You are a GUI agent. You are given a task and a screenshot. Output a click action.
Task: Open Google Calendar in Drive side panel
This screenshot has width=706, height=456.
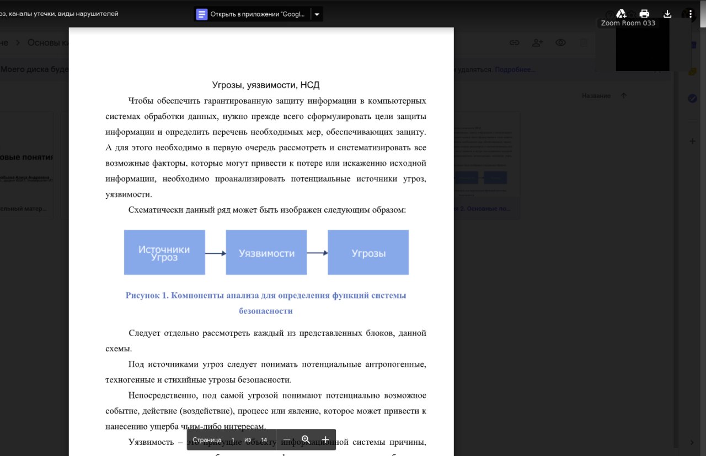[693, 45]
